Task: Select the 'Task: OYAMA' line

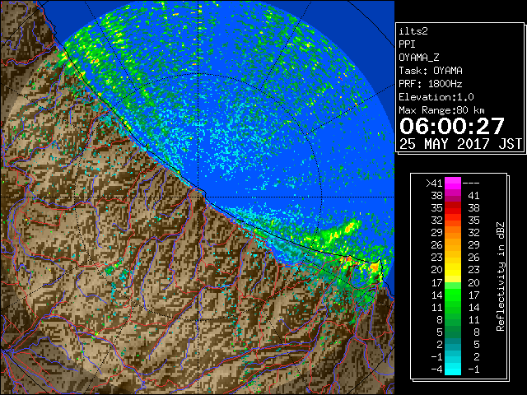Action: click(431, 71)
